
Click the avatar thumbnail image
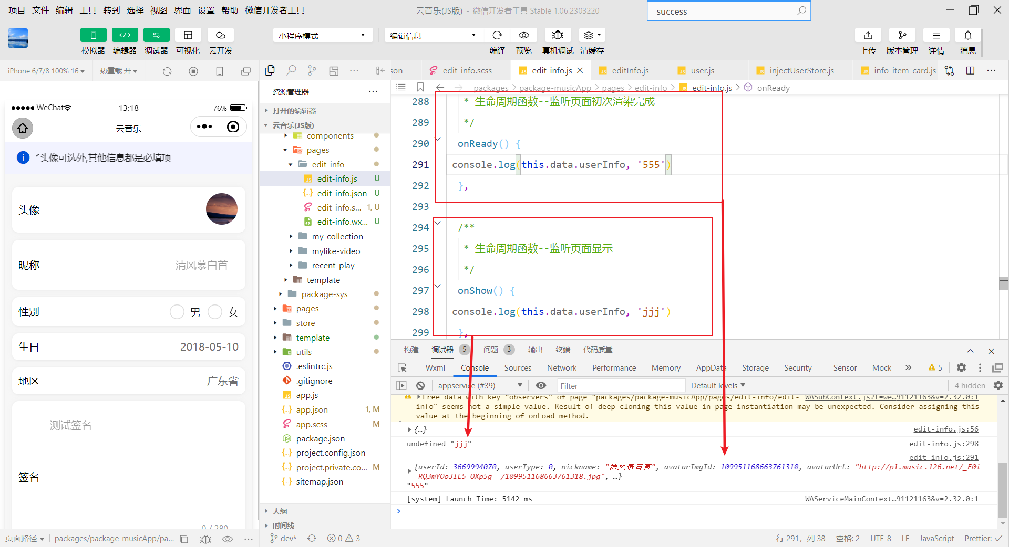[222, 209]
